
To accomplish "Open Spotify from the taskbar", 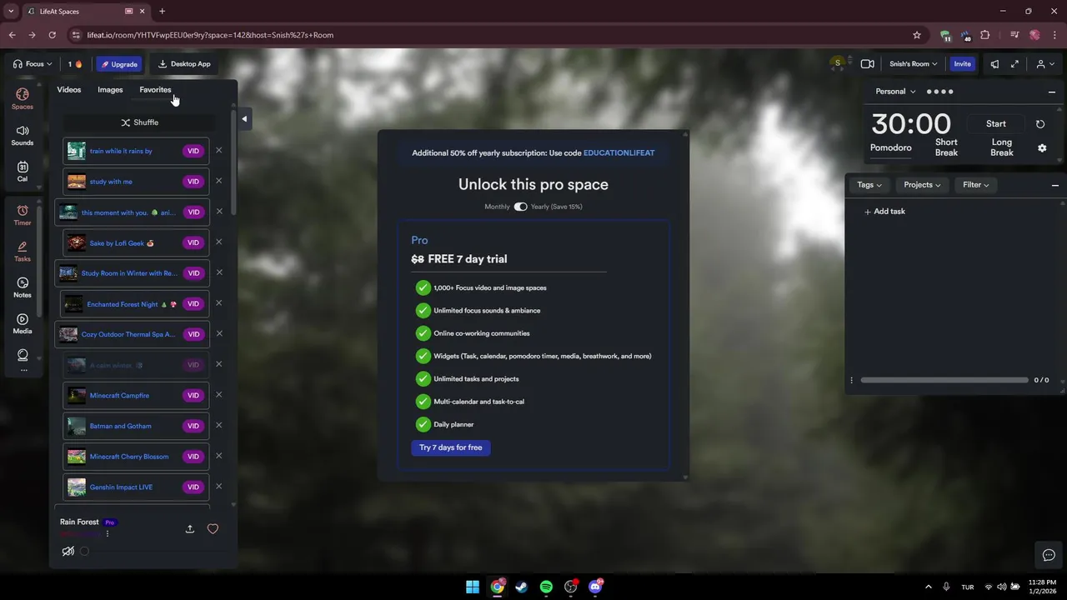I will [x=546, y=587].
